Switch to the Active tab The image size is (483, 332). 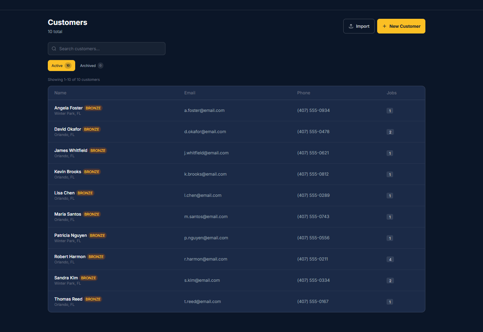coord(61,66)
